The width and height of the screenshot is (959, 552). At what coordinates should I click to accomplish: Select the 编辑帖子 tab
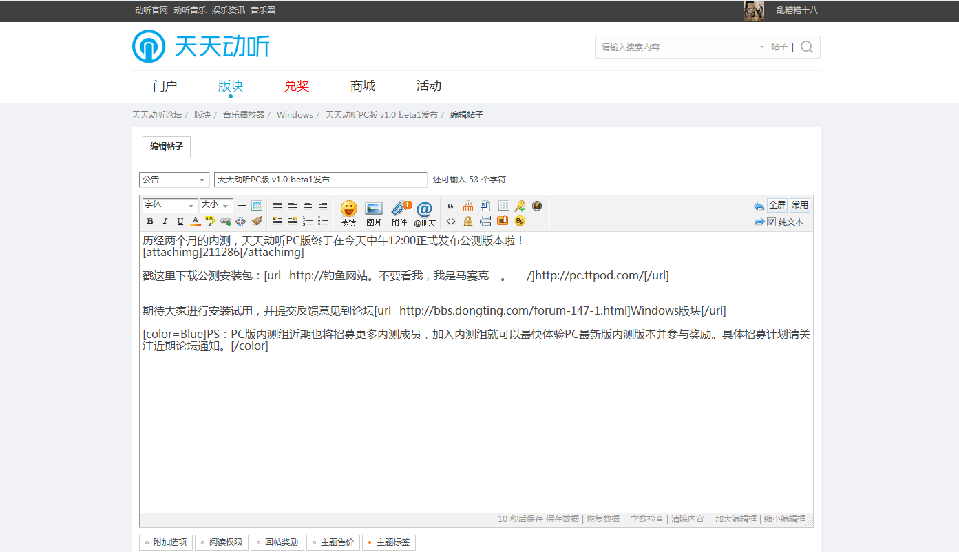click(x=167, y=147)
